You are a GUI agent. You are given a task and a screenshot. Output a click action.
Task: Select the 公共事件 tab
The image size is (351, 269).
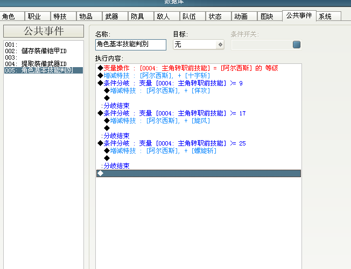299,16
